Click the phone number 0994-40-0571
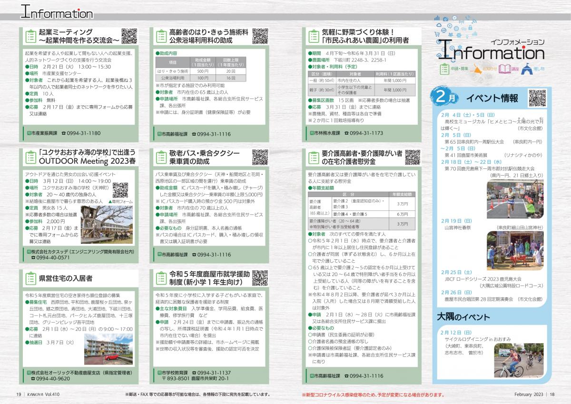Screen dimensions: 571x404 coord(53,257)
